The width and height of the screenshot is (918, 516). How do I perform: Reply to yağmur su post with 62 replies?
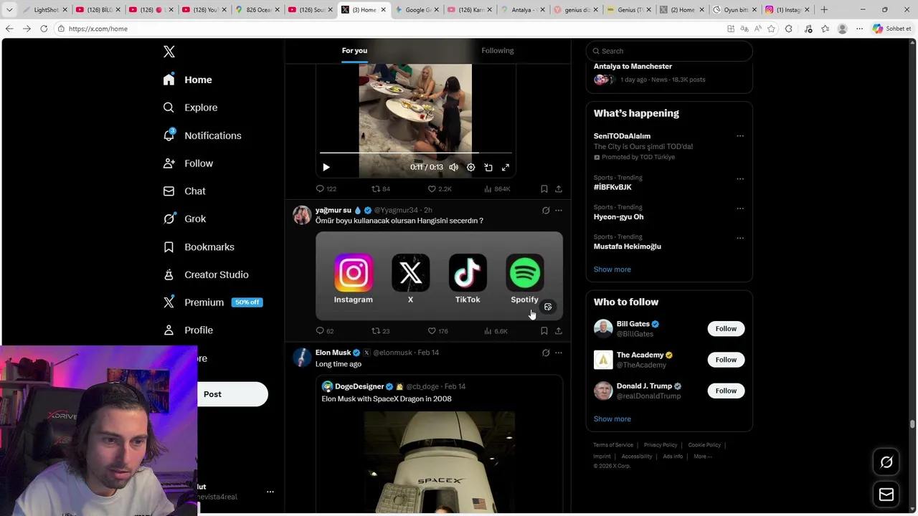pos(325,331)
